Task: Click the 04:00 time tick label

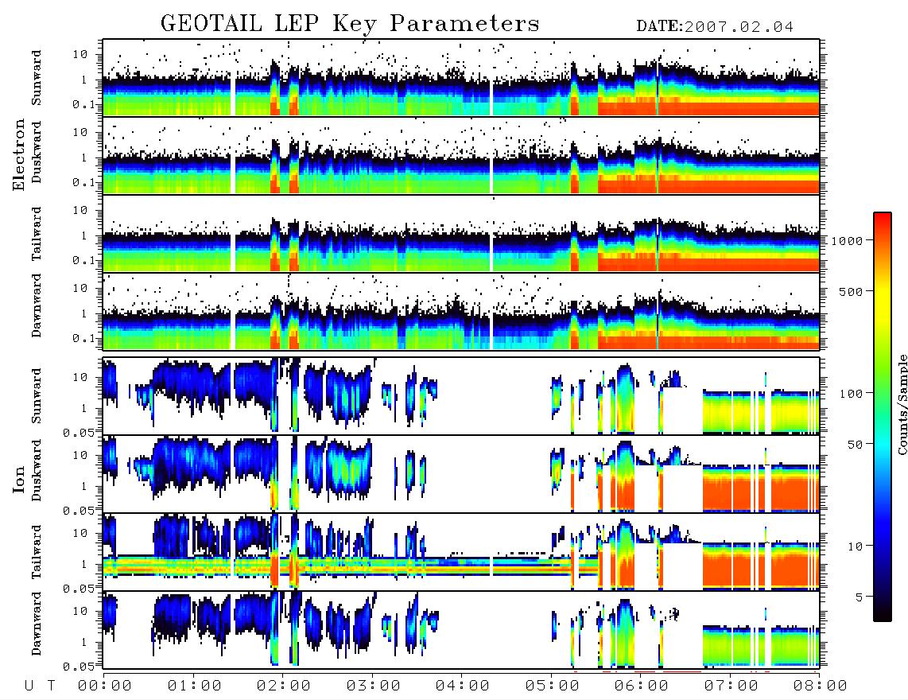Action: [x=462, y=686]
